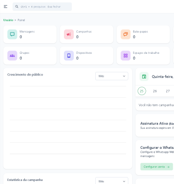Click the Estatística da campanha heading
Viewport: 174px width, 184px height.
click(25, 180)
